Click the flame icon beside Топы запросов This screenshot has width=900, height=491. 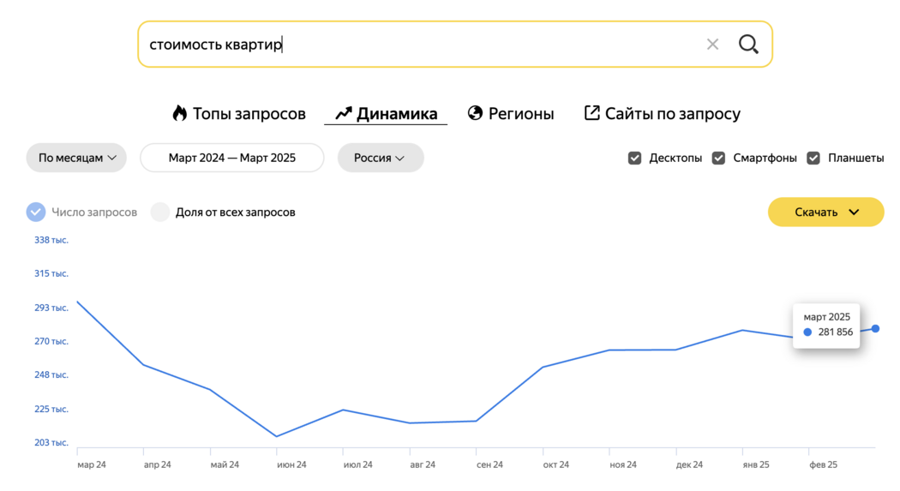point(180,113)
